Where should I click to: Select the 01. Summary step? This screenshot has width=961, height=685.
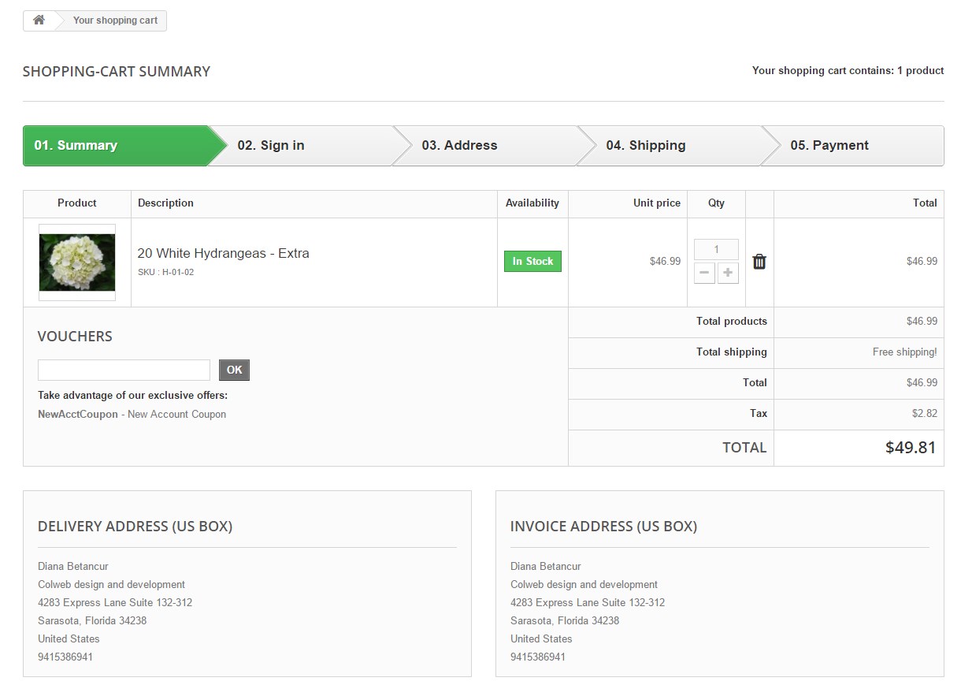pyautogui.click(x=76, y=146)
